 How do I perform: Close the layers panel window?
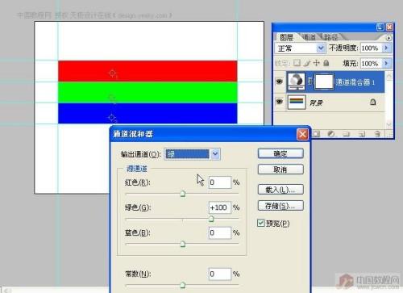coord(389,27)
